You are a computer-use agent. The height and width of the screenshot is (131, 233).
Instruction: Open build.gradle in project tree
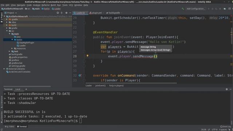click(16, 54)
